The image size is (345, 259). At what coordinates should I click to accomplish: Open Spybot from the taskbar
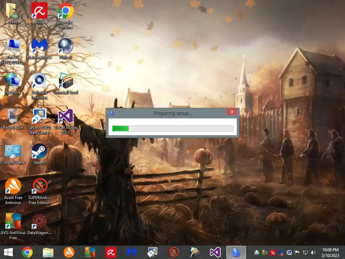[x=153, y=252]
